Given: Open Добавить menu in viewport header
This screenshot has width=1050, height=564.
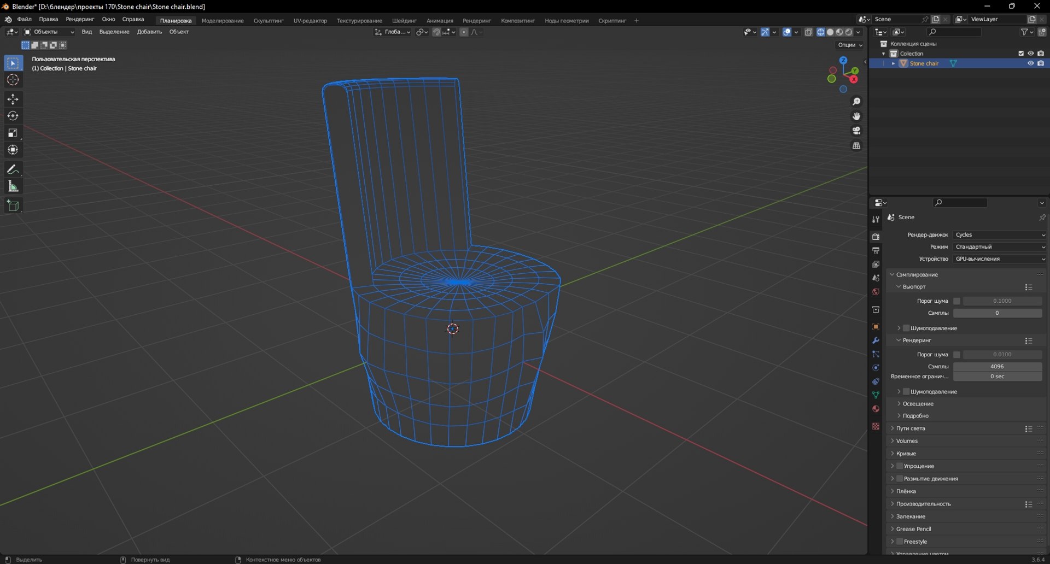Looking at the screenshot, I should pos(149,32).
